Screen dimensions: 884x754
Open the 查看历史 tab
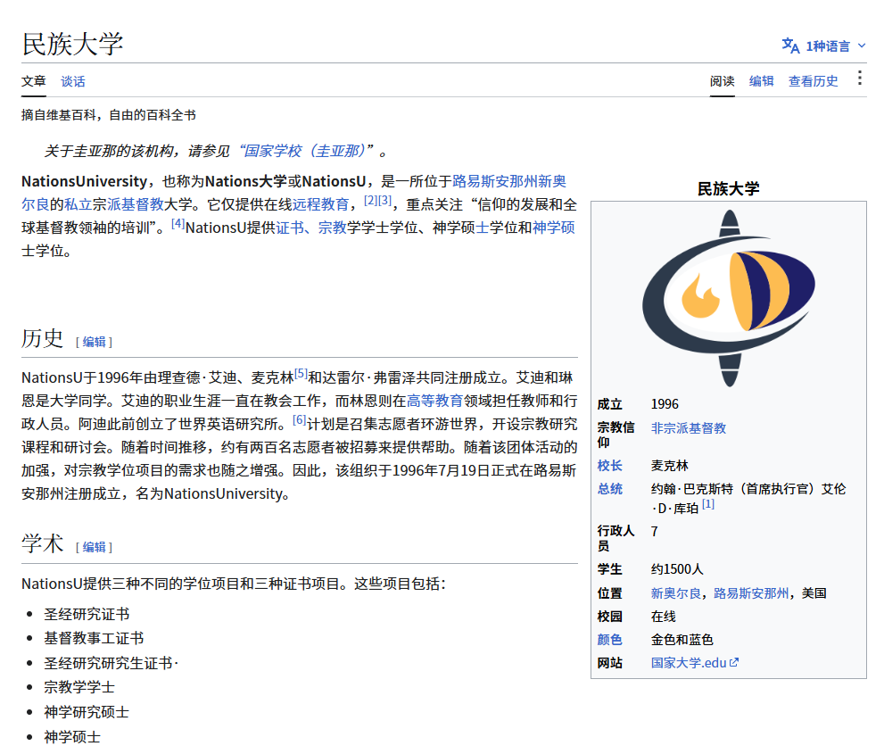(x=813, y=81)
